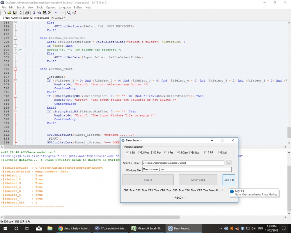Screen dimensions: 291x233
Task: Open the volume speaker tray icon
Action: [253, 228]
